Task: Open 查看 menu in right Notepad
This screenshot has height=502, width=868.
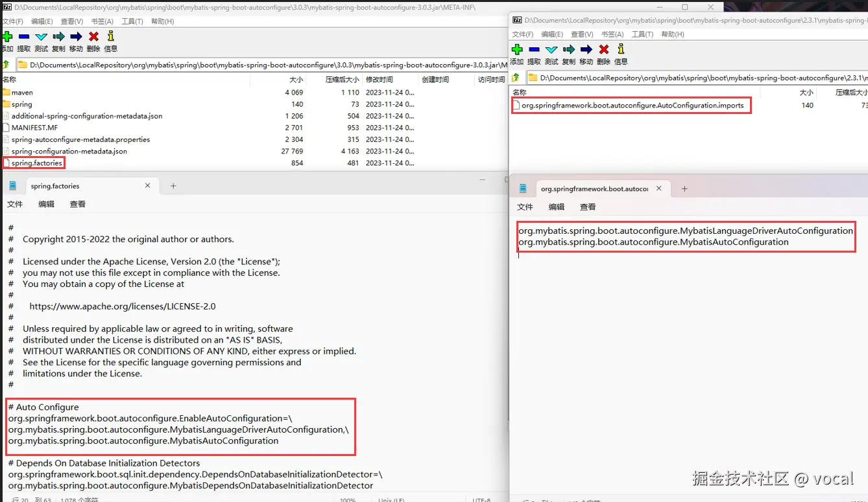Action: pyautogui.click(x=588, y=207)
